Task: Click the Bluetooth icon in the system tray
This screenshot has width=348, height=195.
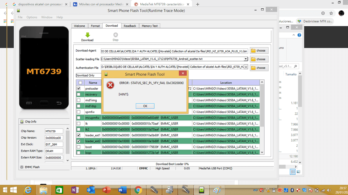Action: 293,190
